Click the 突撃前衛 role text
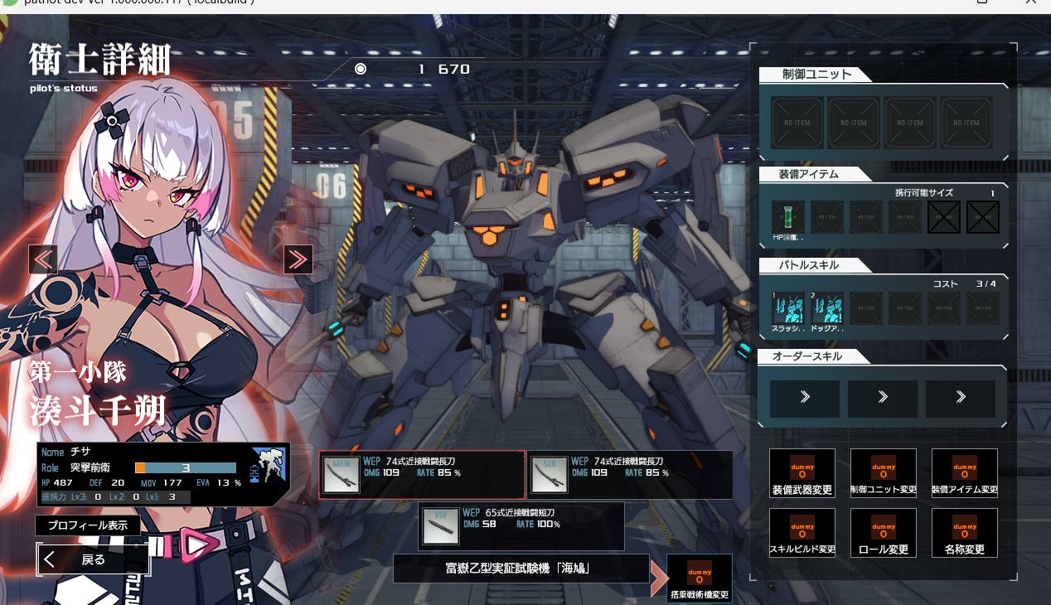This screenshot has height=605, width=1051. click(90, 468)
